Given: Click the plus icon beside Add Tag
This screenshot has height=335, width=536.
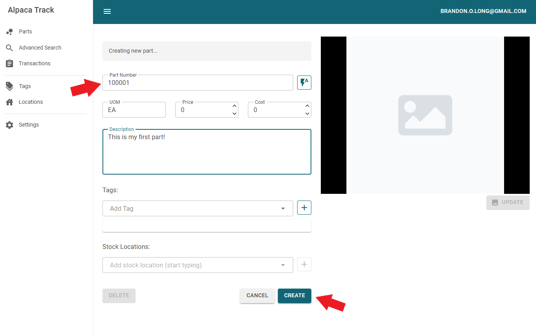Looking at the screenshot, I should click(x=304, y=208).
